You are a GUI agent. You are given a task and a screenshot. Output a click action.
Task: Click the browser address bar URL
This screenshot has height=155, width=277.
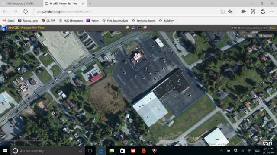tap(64, 12)
